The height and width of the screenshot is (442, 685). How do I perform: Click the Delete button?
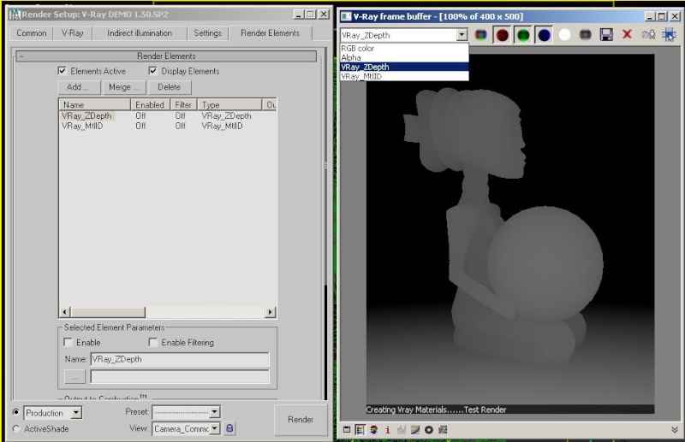tap(170, 87)
